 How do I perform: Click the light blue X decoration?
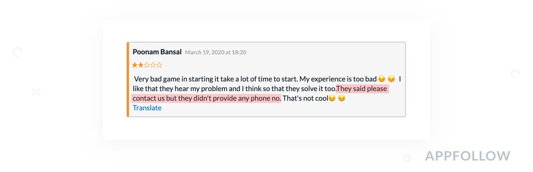coord(36,92)
